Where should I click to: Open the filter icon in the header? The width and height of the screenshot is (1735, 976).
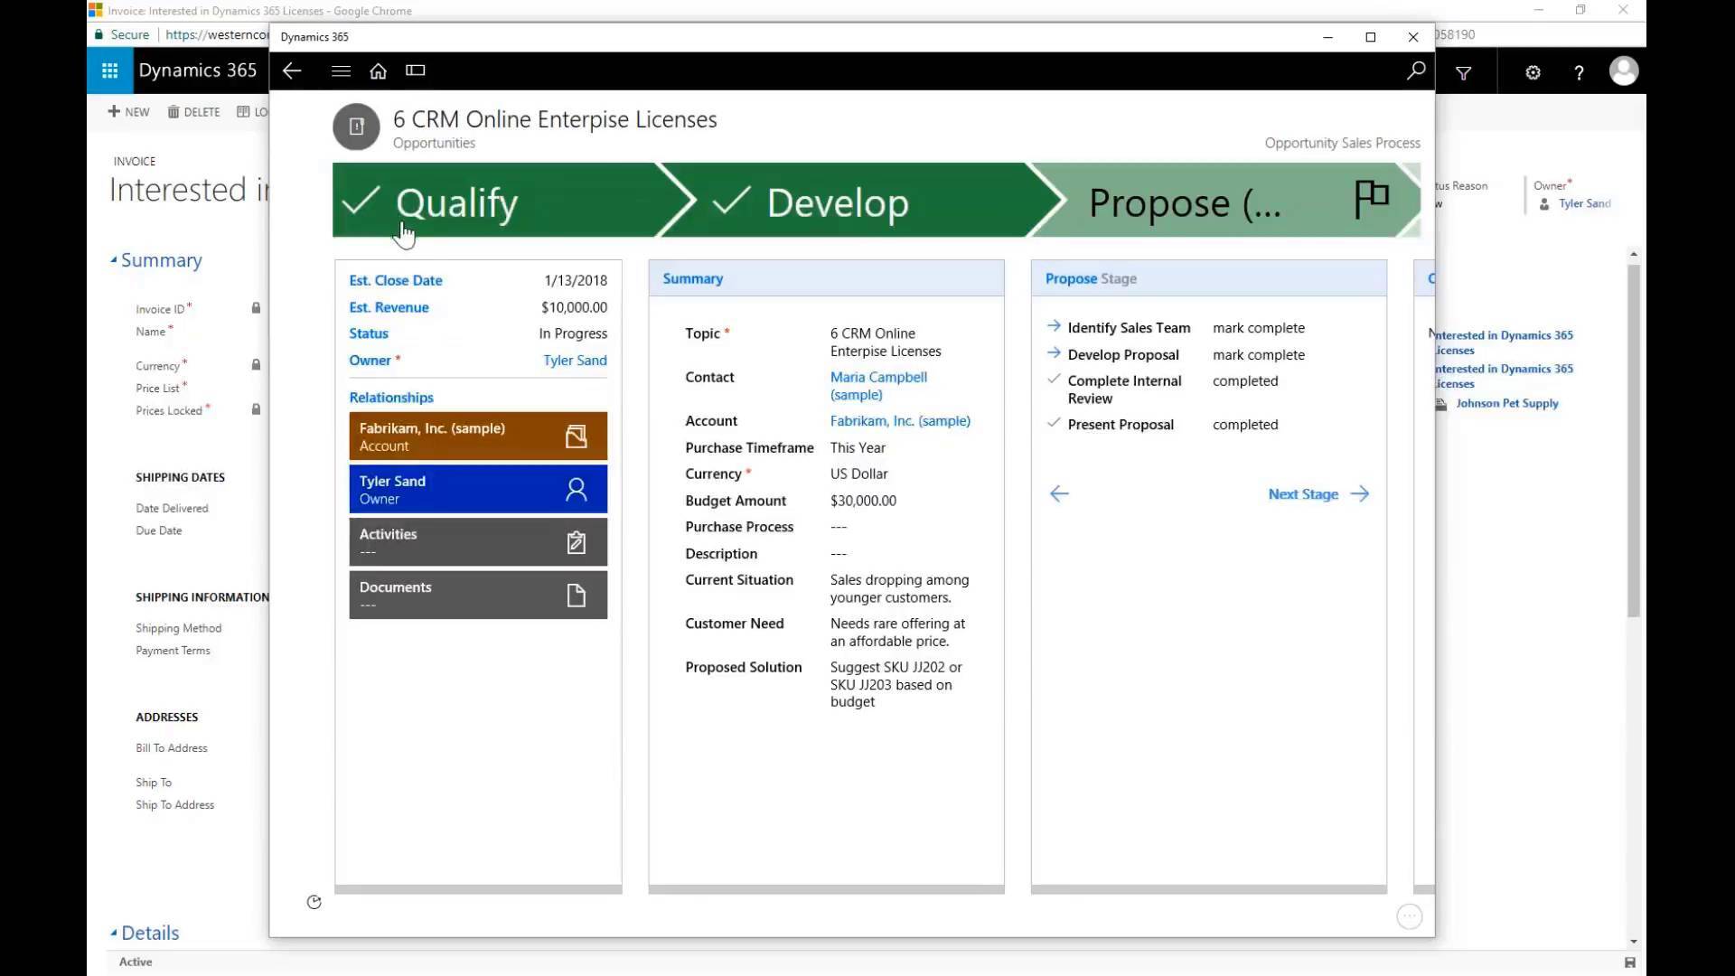[x=1465, y=72]
